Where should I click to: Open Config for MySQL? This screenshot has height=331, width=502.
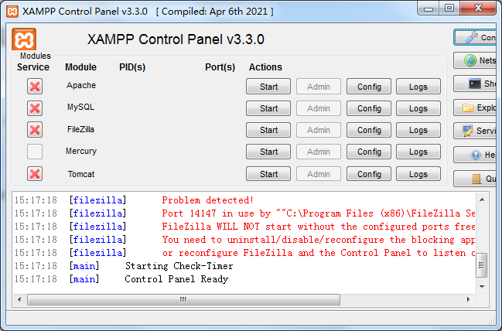(369, 108)
